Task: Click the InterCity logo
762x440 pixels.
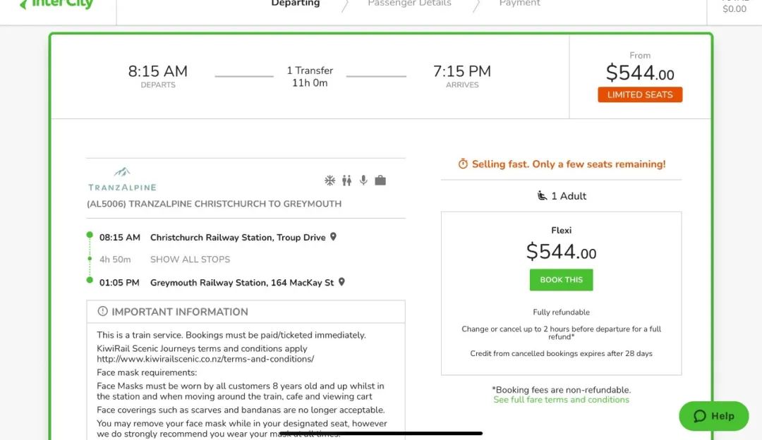Action: [x=57, y=4]
